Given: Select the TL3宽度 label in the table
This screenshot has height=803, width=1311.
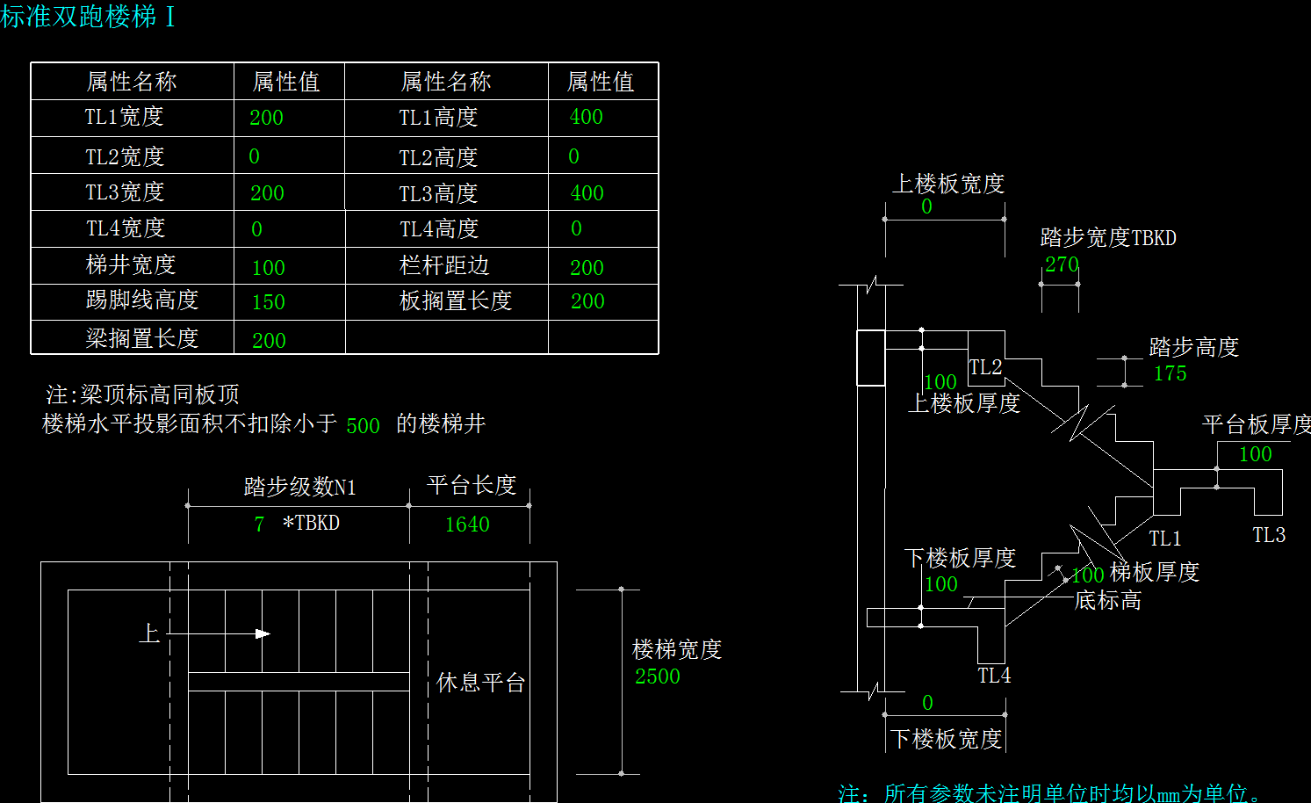Looking at the screenshot, I should pyautogui.click(x=125, y=192).
